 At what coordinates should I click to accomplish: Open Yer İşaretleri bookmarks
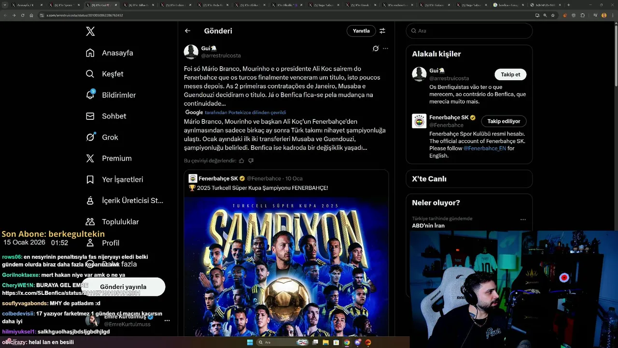[x=114, y=179]
